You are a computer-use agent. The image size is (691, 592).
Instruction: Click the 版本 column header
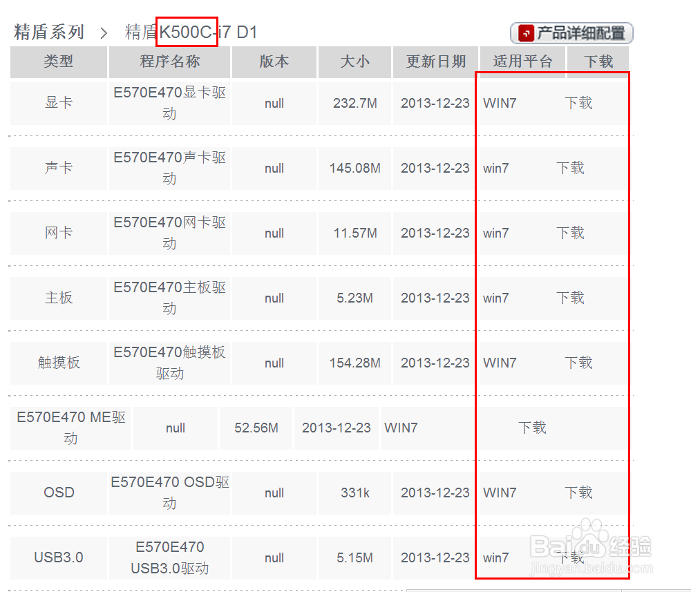coord(274,61)
